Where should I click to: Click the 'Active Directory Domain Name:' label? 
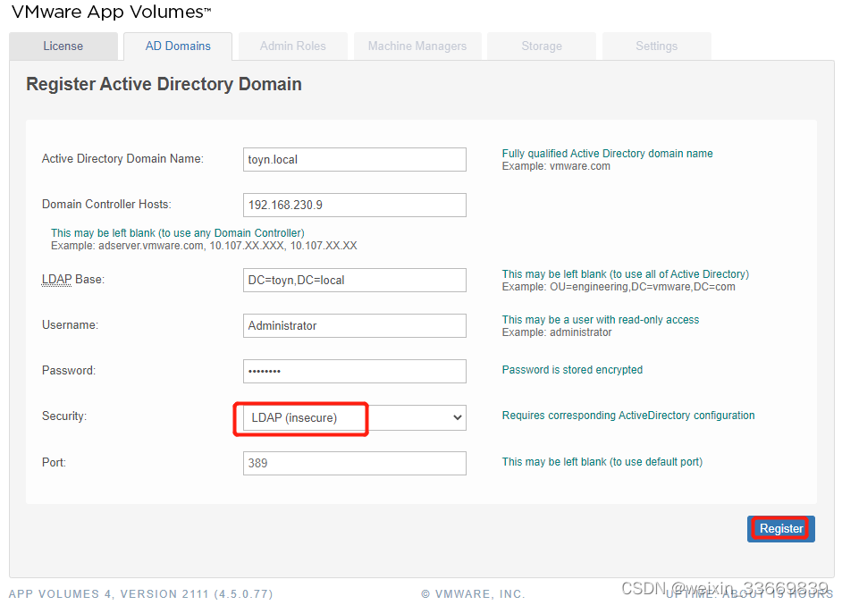[x=122, y=159]
